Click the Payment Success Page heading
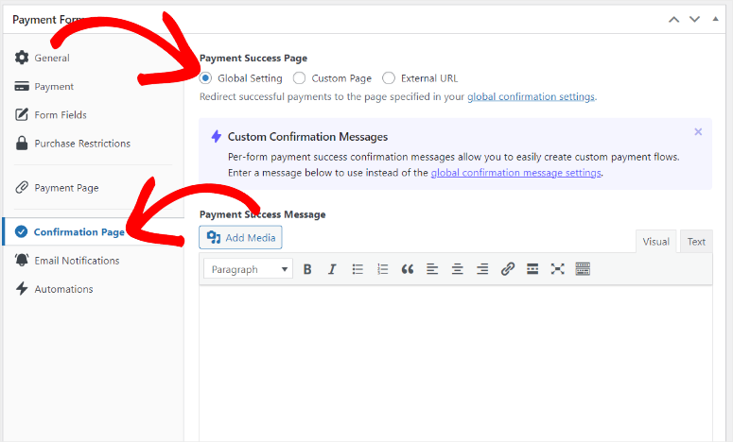 coord(253,58)
